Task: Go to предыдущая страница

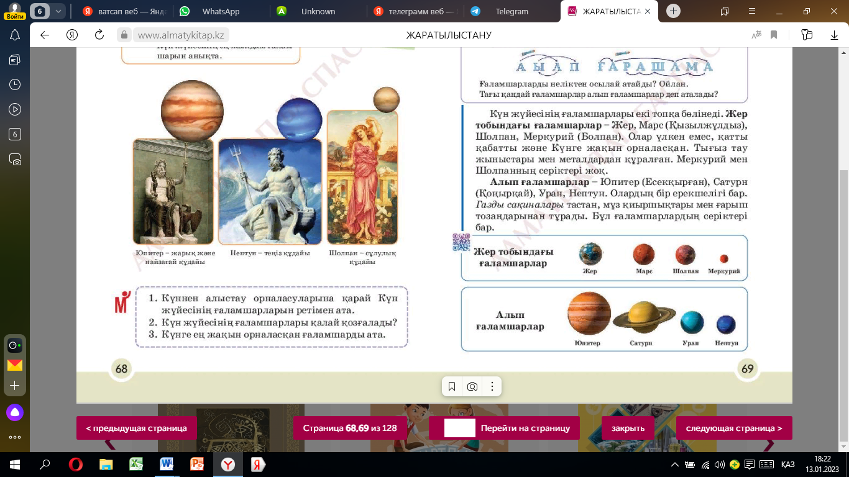Action: pyautogui.click(x=136, y=428)
